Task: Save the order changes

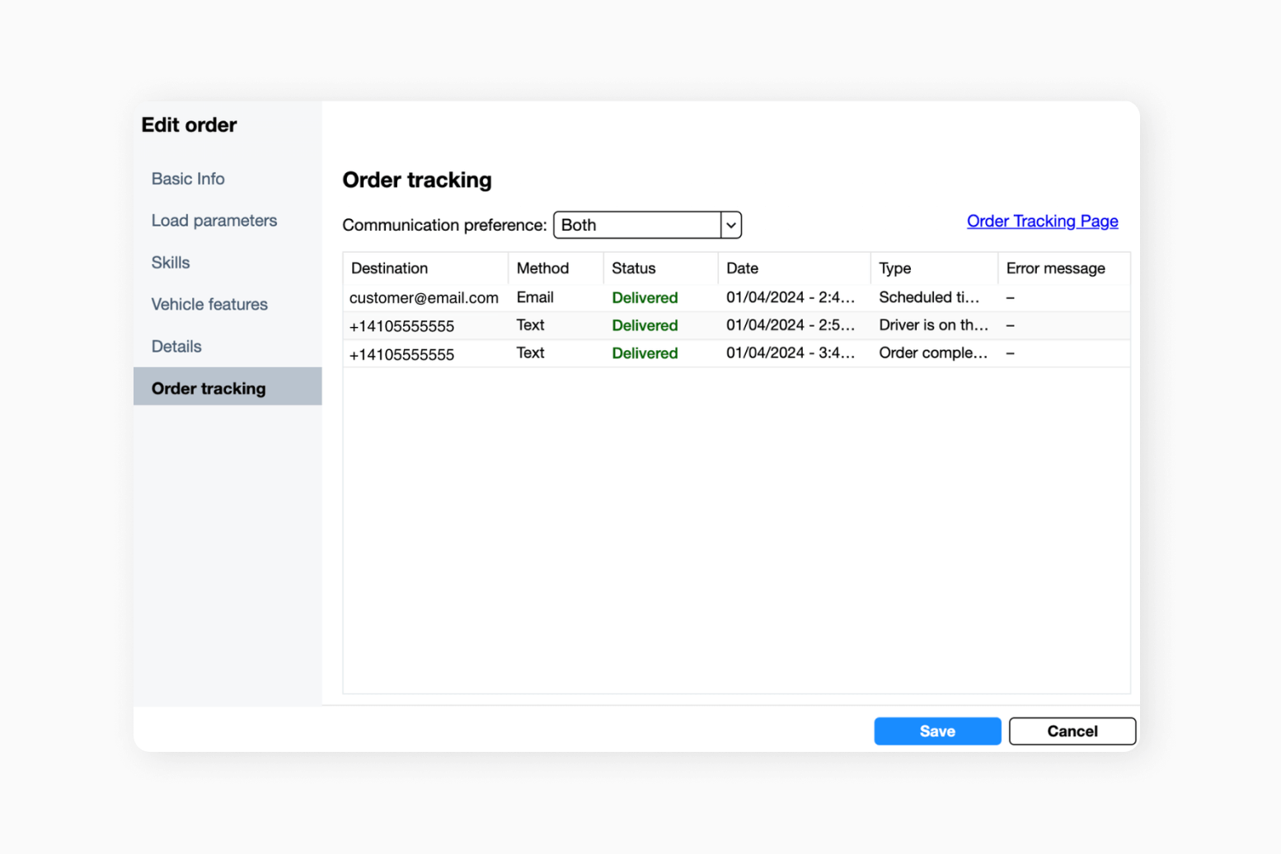Action: pyautogui.click(x=936, y=731)
